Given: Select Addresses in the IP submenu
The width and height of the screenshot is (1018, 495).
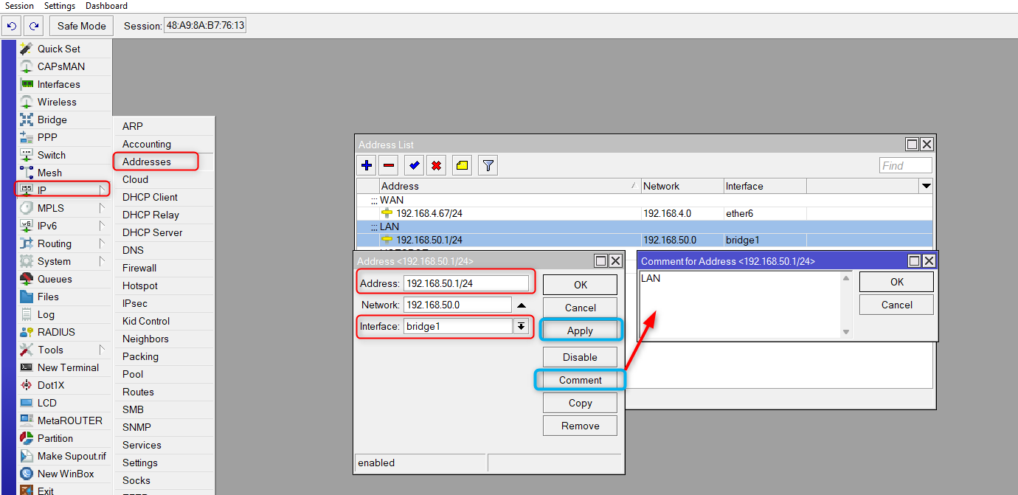Looking at the screenshot, I should click(x=147, y=162).
